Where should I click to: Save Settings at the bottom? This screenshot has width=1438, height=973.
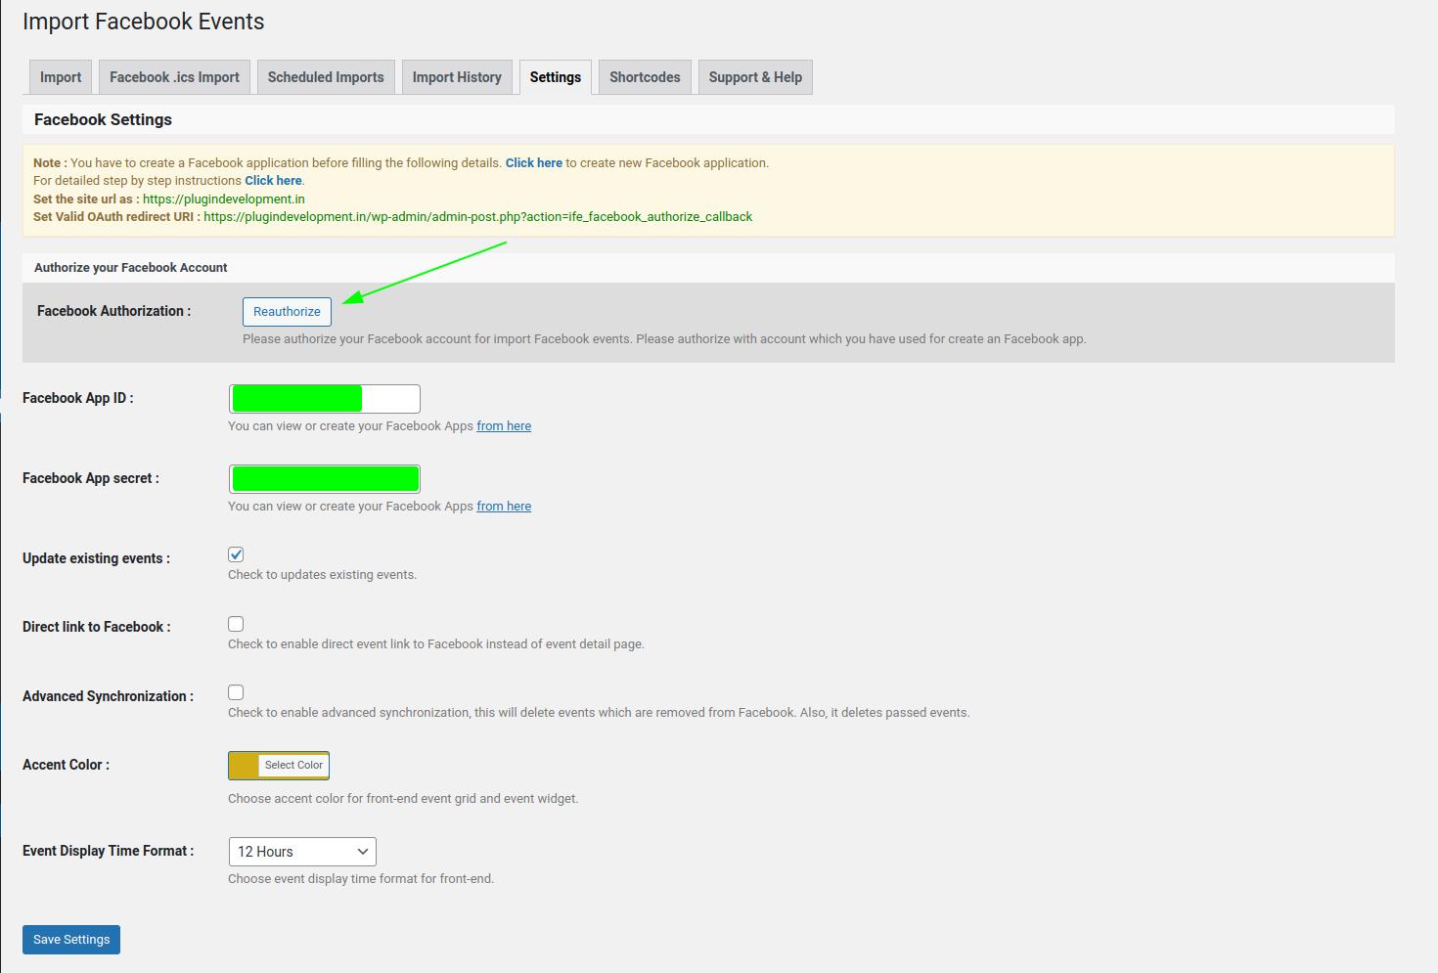pos(71,940)
